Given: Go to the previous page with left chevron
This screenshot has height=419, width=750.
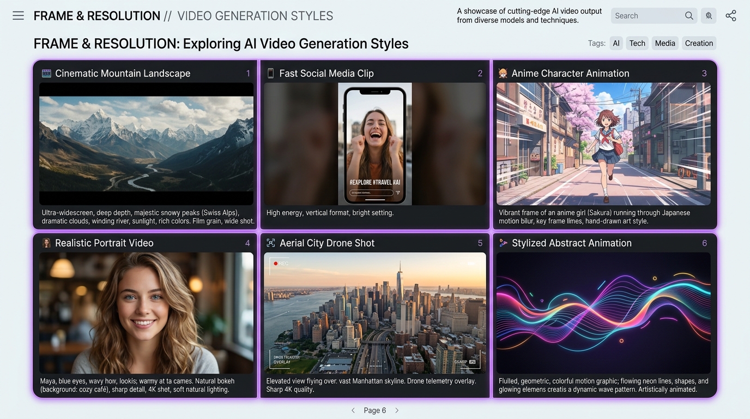Looking at the screenshot, I should click(353, 410).
